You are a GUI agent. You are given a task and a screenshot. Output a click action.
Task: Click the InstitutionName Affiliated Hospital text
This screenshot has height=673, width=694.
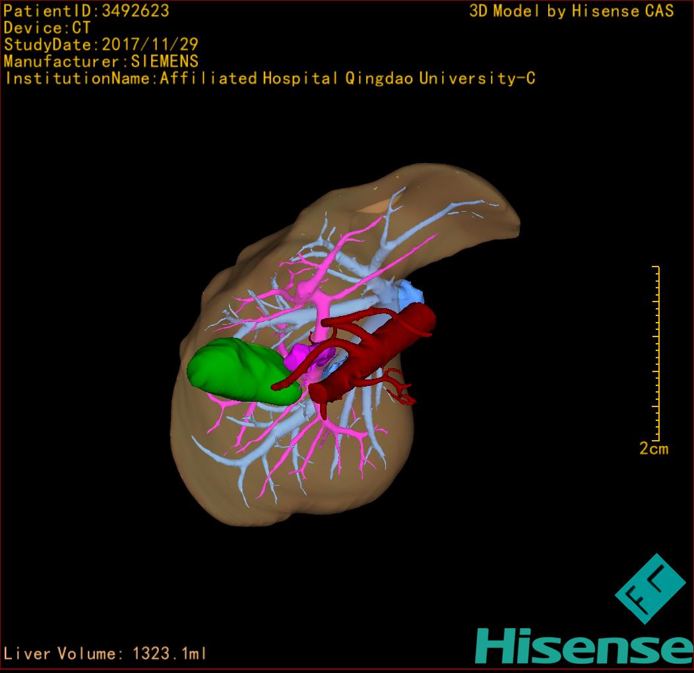tap(270, 78)
